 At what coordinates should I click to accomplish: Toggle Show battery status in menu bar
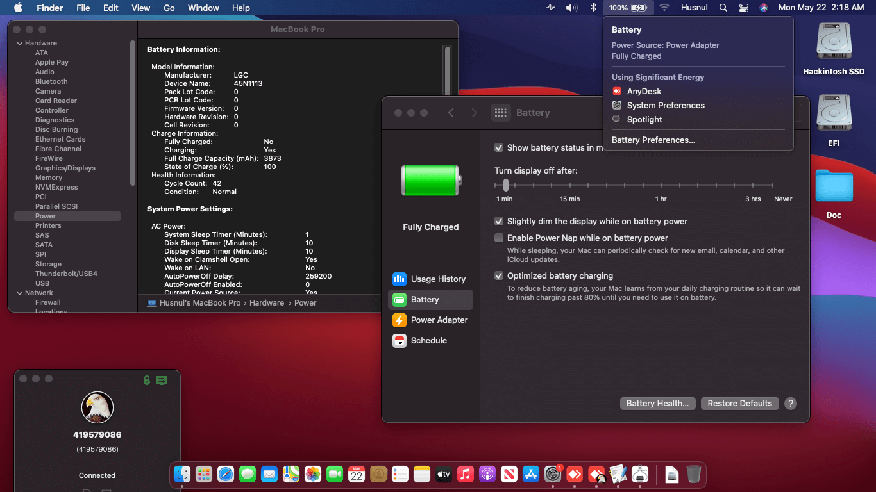tap(499, 147)
